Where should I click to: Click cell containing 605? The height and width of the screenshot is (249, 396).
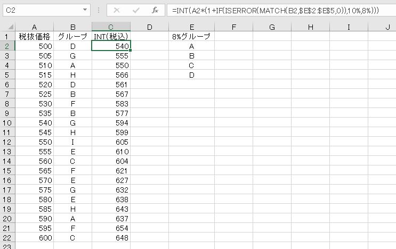[111, 142]
